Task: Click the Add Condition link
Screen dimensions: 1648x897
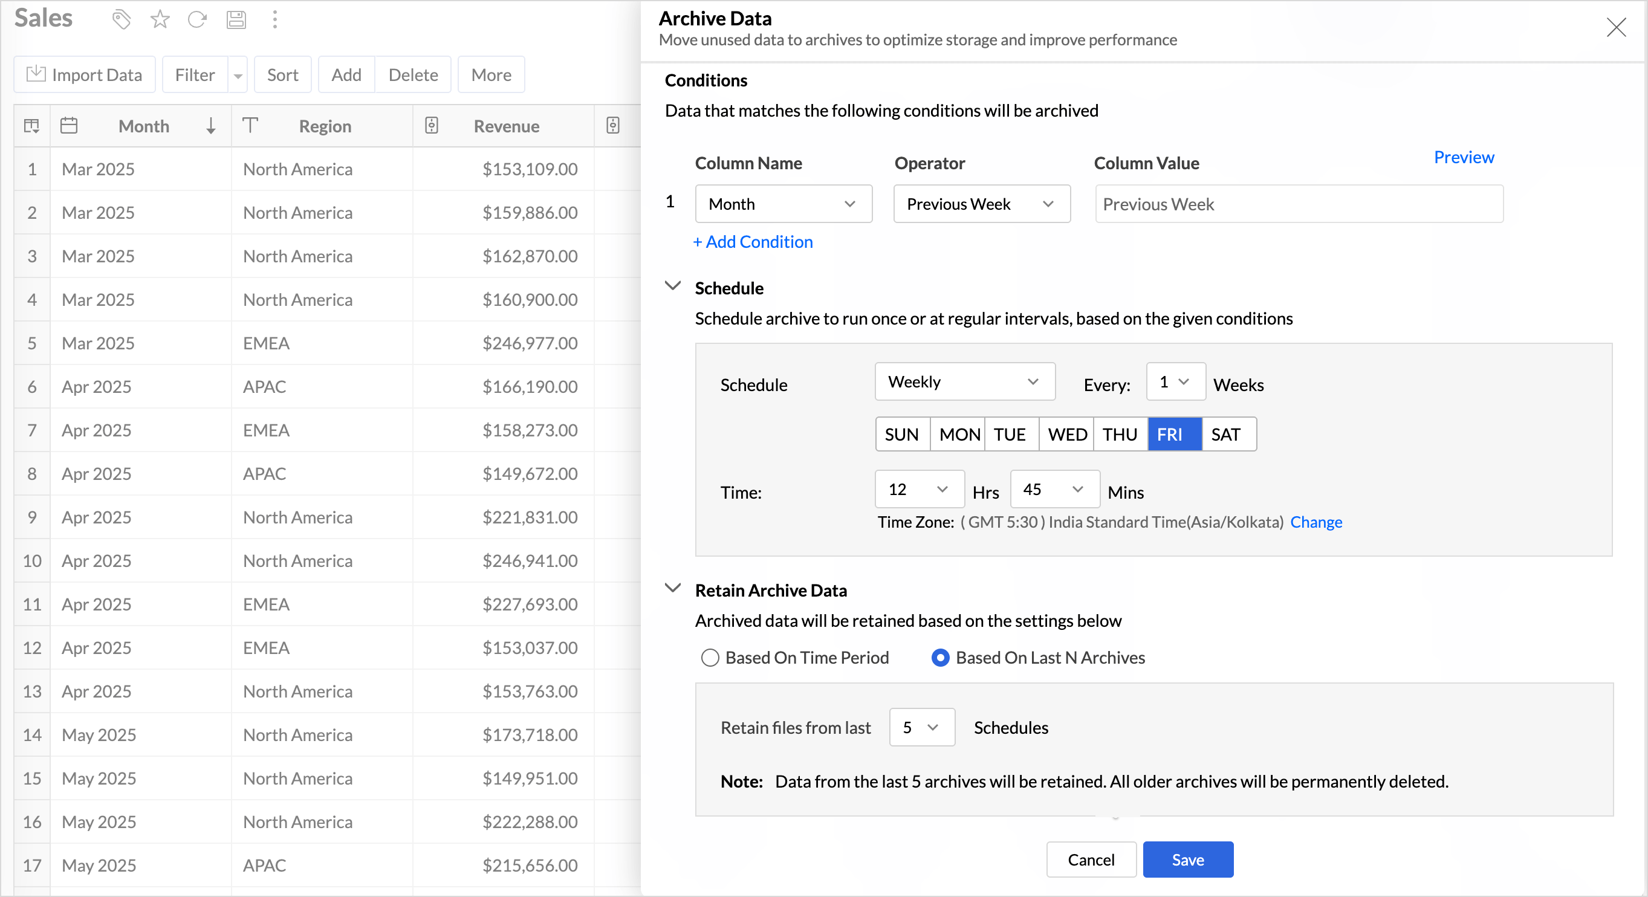Action: click(753, 242)
